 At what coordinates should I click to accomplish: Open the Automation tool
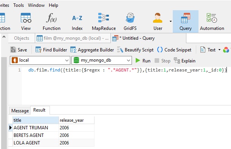(x=212, y=22)
